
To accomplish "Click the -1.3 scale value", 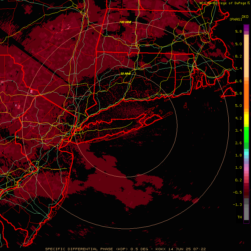I will click(237, 205).
